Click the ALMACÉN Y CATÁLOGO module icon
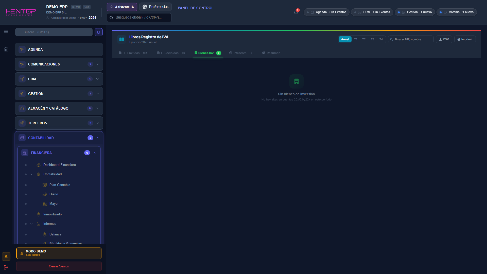Viewport: 487px width, 274px height. (x=22, y=108)
